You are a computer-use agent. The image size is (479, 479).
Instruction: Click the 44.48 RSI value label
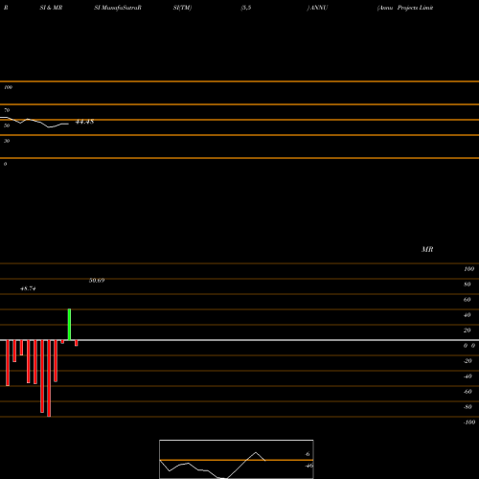[x=84, y=122]
